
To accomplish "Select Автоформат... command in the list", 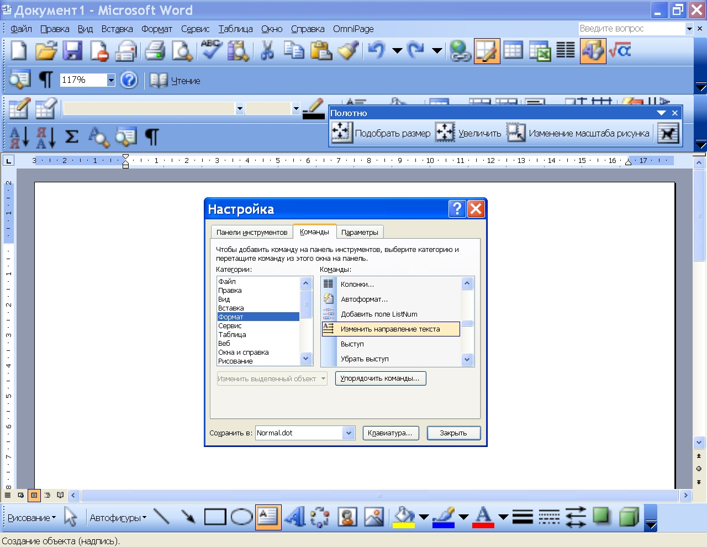I will [x=391, y=299].
